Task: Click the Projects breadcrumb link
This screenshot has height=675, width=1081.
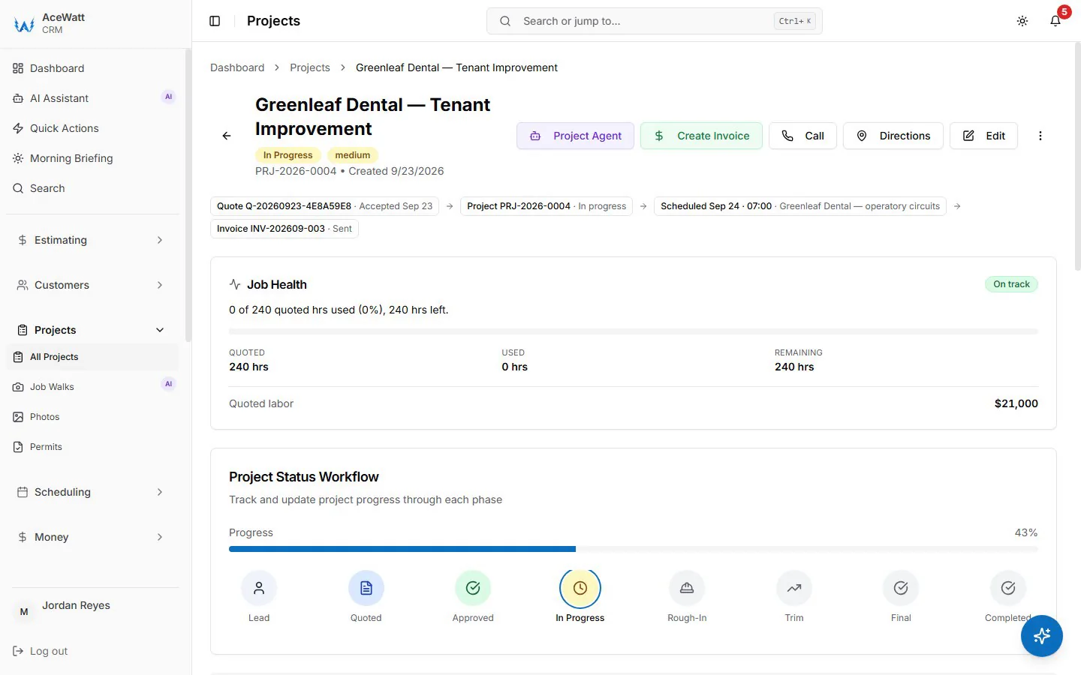Action: point(310,67)
